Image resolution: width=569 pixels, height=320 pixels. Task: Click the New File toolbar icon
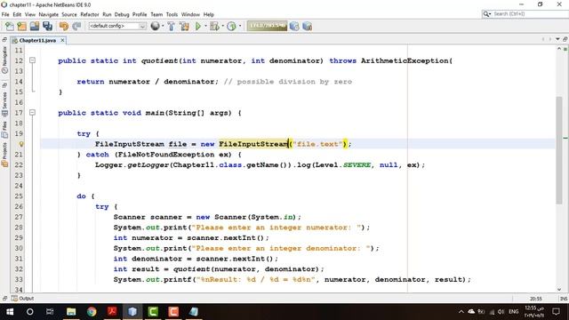pyautogui.click(x=10, y=26)
